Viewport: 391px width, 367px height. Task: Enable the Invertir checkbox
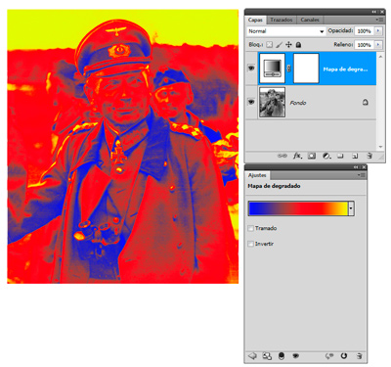pyautogui.click(x=251, y=244)
